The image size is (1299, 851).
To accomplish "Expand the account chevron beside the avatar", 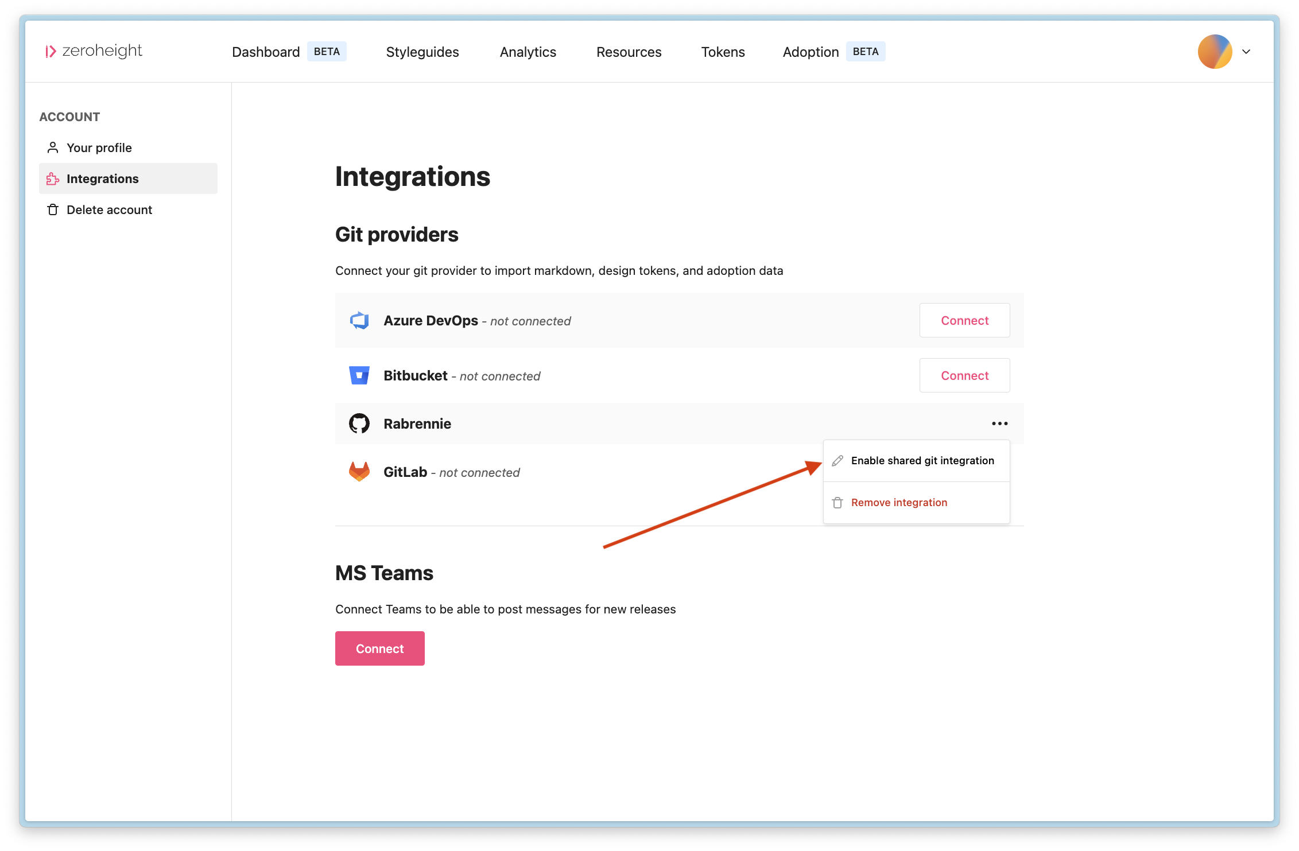I will [x=1246, y=52].
